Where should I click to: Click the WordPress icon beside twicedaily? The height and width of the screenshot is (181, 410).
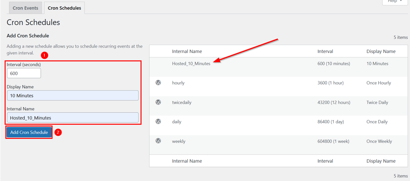(x=158, y=102)
